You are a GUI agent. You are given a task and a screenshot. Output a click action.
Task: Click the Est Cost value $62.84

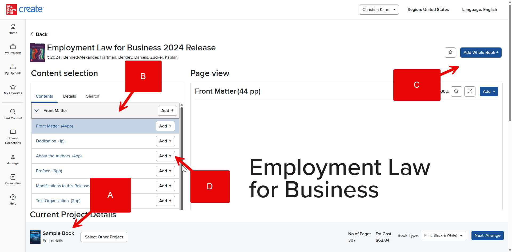coord(382,240)
